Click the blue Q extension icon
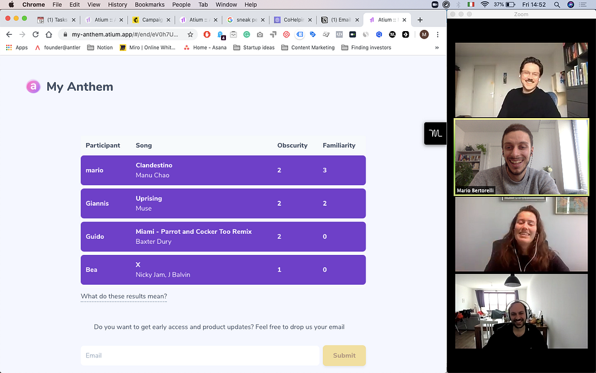This screenshot has height=373, width=596. (x=379, y=34)
